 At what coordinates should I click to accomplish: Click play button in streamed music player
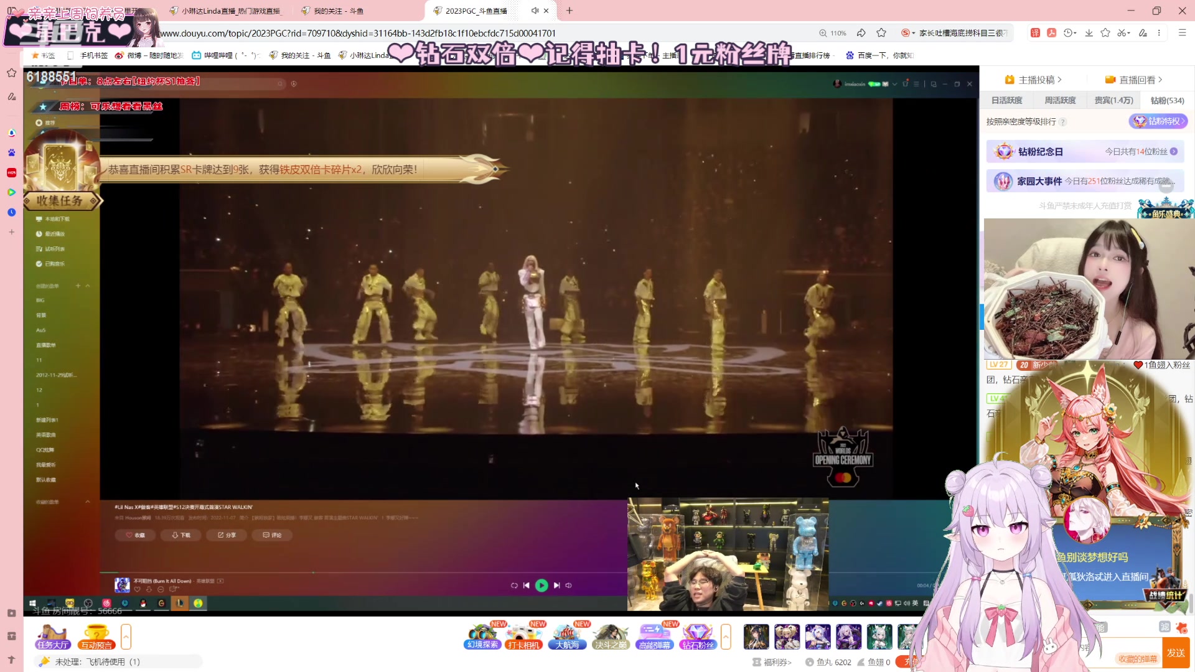(541, 586)
